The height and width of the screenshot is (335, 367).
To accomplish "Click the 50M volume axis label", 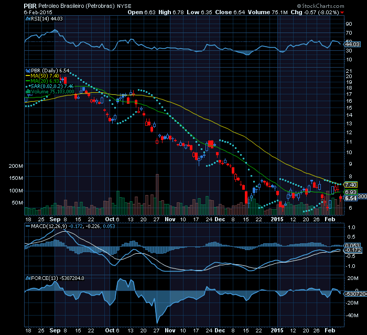I will 17,202.
